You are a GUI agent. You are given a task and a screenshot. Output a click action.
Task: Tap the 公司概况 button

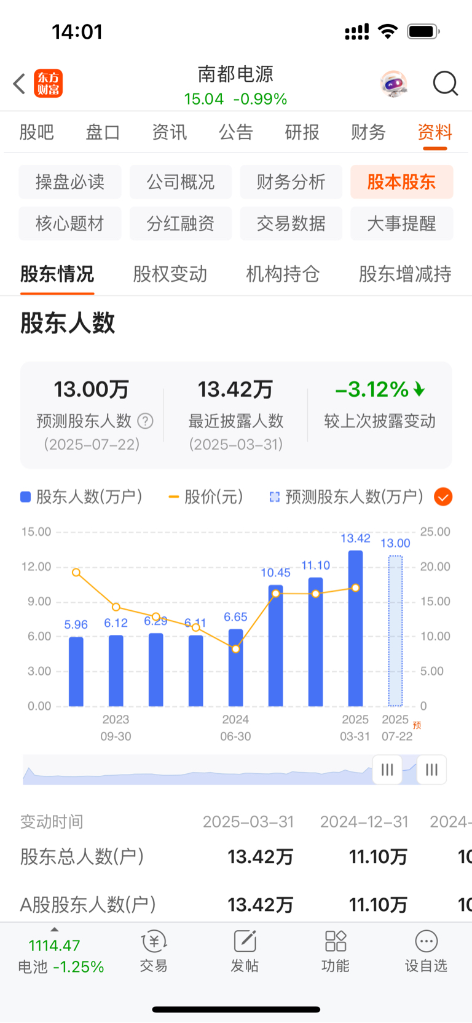(x=181, y=182)
